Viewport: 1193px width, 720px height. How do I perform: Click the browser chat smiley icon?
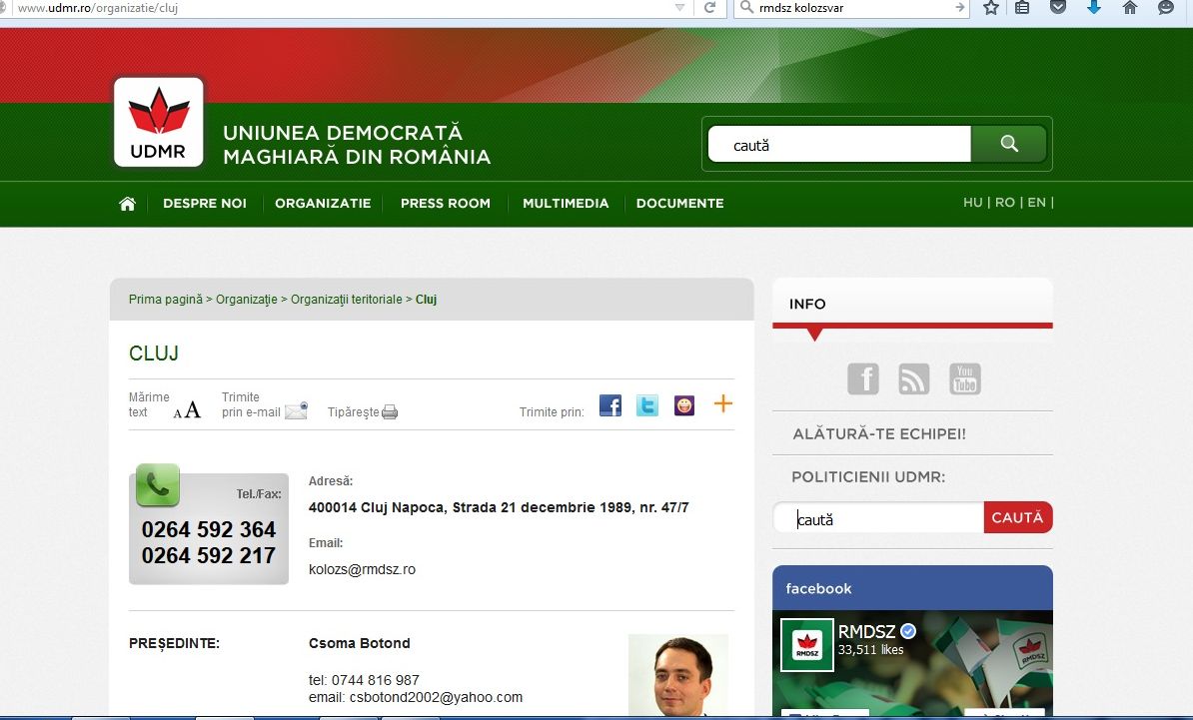[x=1166, y=8]
